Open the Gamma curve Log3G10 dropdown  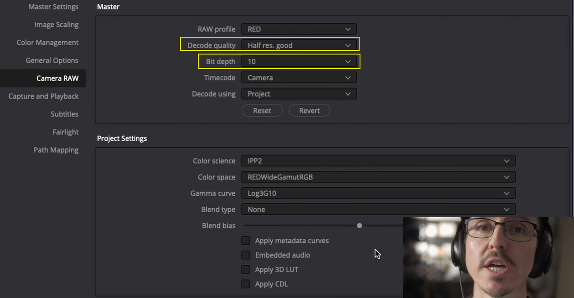pos(378,193)
